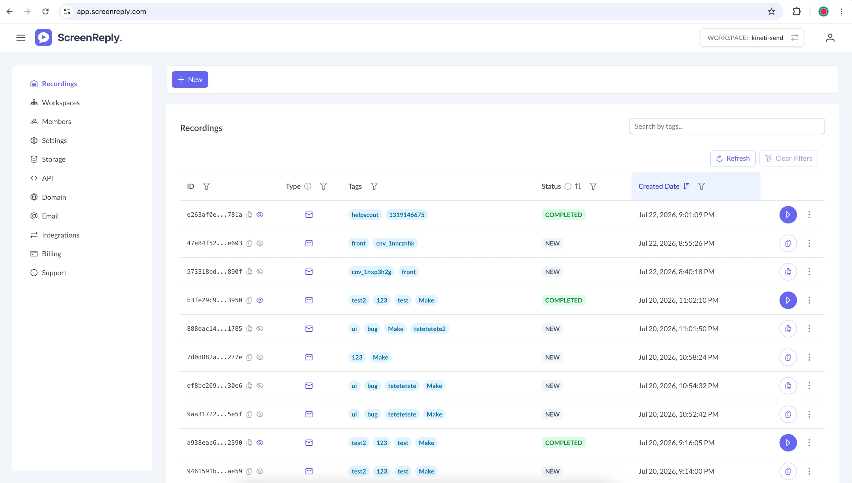Copy ID 9461591b...ae59
The height and width of the screenshot is (483, 852).
(249, 471)
